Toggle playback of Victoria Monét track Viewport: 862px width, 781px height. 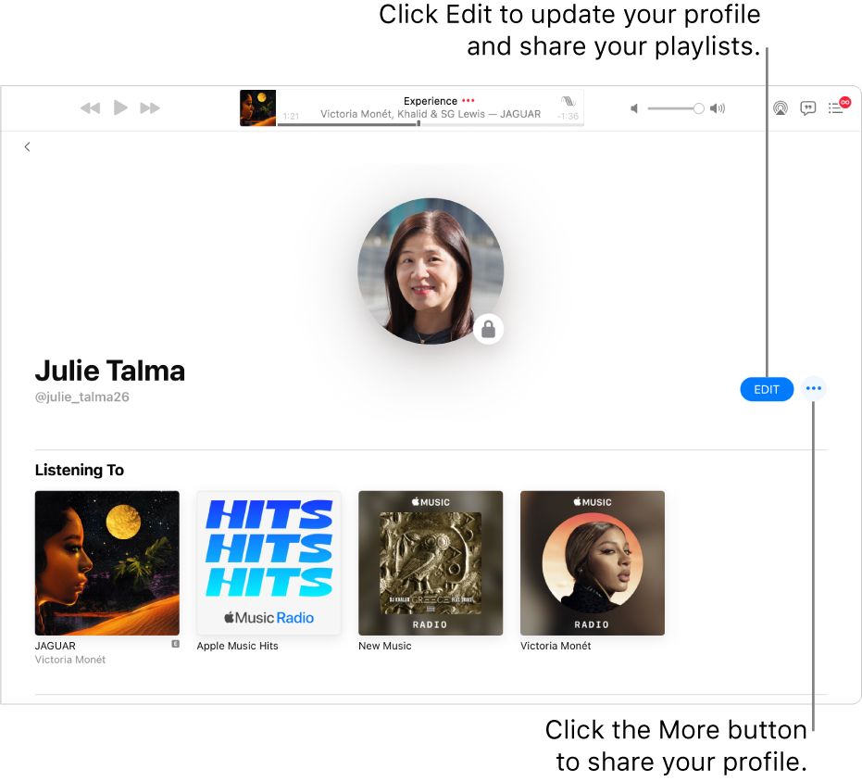[120, 107]
